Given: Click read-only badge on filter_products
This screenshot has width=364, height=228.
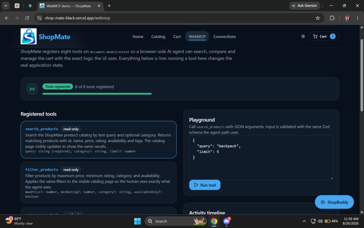Looking at the screenshot, I should [71, 170].
